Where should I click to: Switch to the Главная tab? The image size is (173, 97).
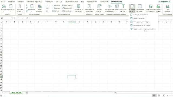(11, 2)
